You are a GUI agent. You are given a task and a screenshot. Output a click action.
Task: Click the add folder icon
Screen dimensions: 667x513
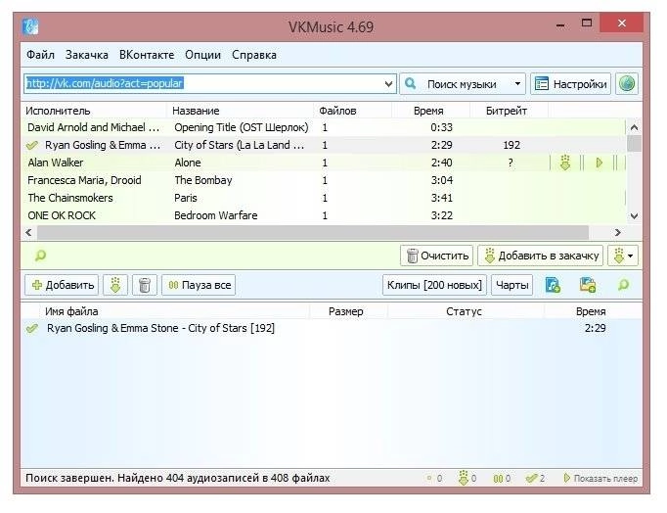[x=588, y=285]
